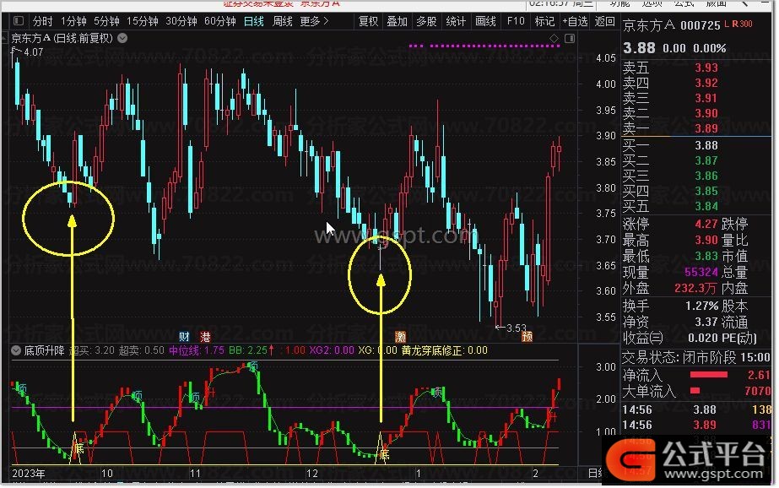Click the 多股 multi-stock button
779x488 pixels.
point(426,21)
